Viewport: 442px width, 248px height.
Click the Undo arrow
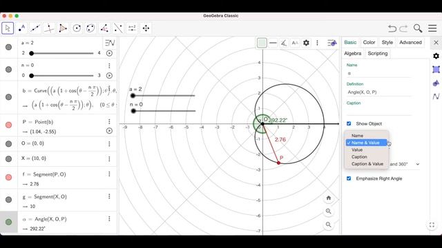coord(392,28)
